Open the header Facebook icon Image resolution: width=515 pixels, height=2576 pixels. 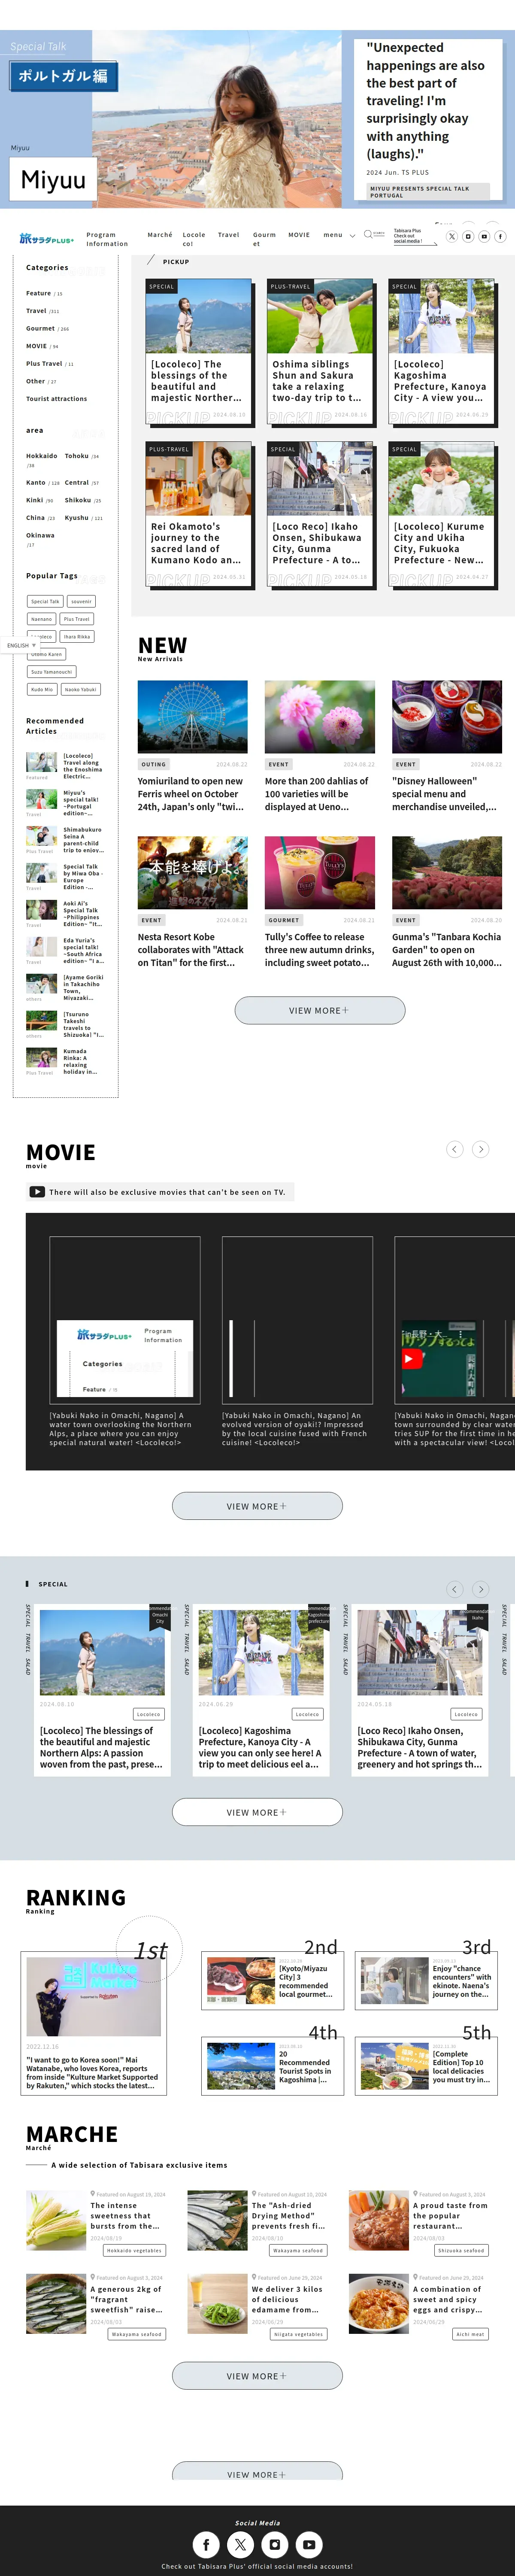point(500,236)
